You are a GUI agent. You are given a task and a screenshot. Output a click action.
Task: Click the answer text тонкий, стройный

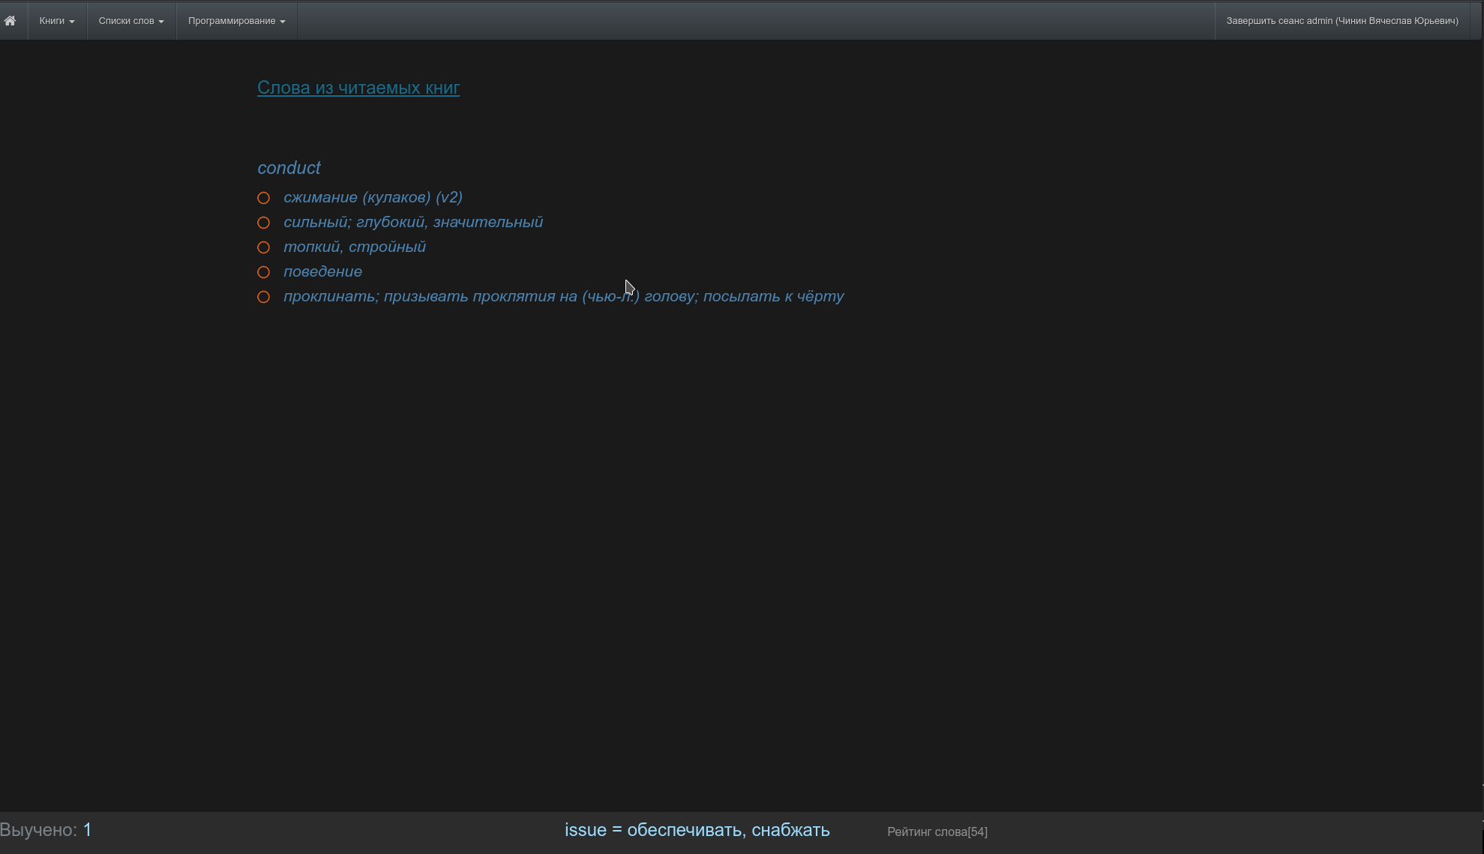(355, 247)
